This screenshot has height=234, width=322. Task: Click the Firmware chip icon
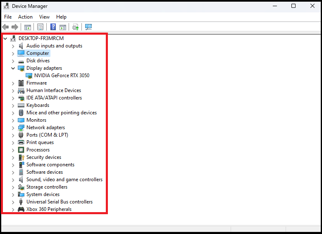(21, 83)
